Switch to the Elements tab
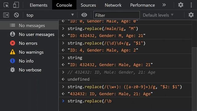197x111 pixels. 38,5
